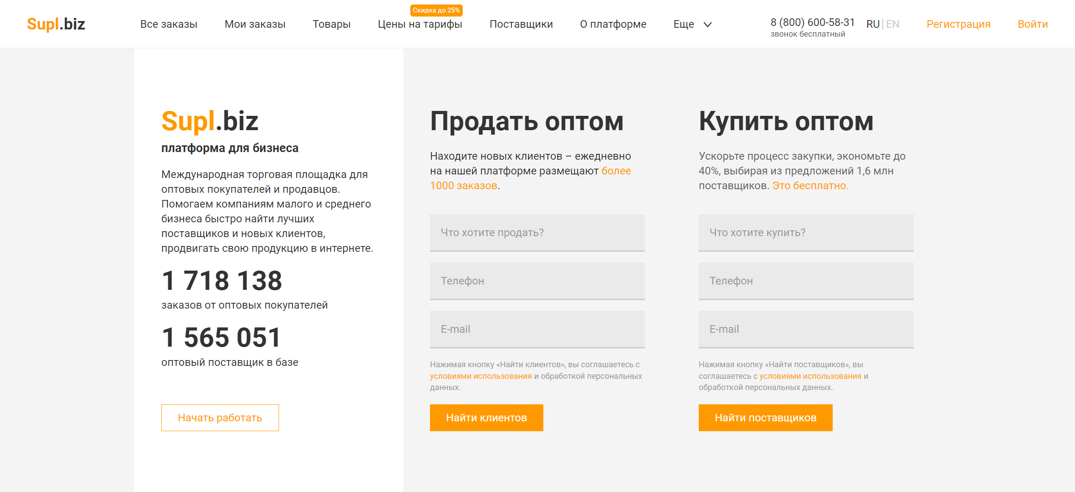Viewport: 1075px width, 492px height.
Task: Open Поставщики menu item
Action: coord(521,24)
